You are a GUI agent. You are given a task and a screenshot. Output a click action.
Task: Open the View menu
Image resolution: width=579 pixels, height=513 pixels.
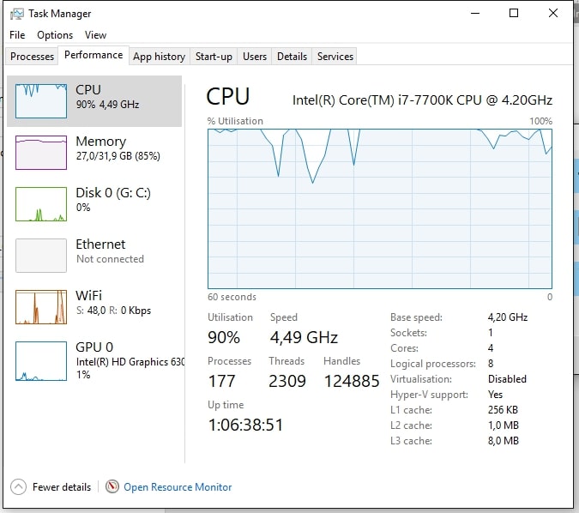click(x=95, y=35)
